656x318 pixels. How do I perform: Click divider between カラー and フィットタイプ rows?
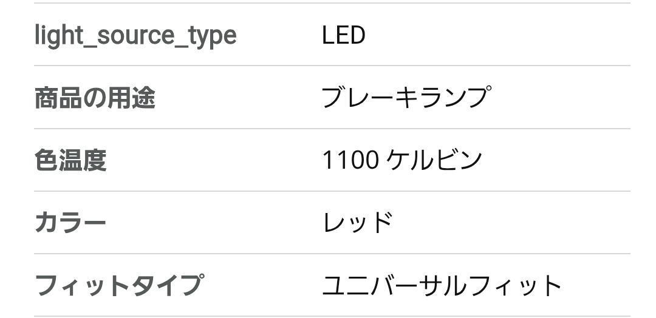point(332,254)
